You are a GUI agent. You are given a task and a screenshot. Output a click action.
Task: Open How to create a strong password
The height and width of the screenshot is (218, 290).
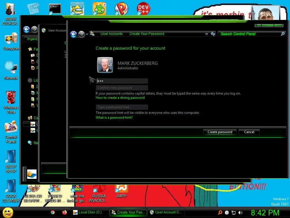120,98
